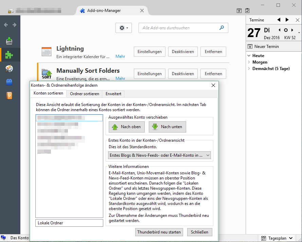Open the Get Add-ons category icon
Viewport: 302px width, 242px height.
click(x=9, y=41)
